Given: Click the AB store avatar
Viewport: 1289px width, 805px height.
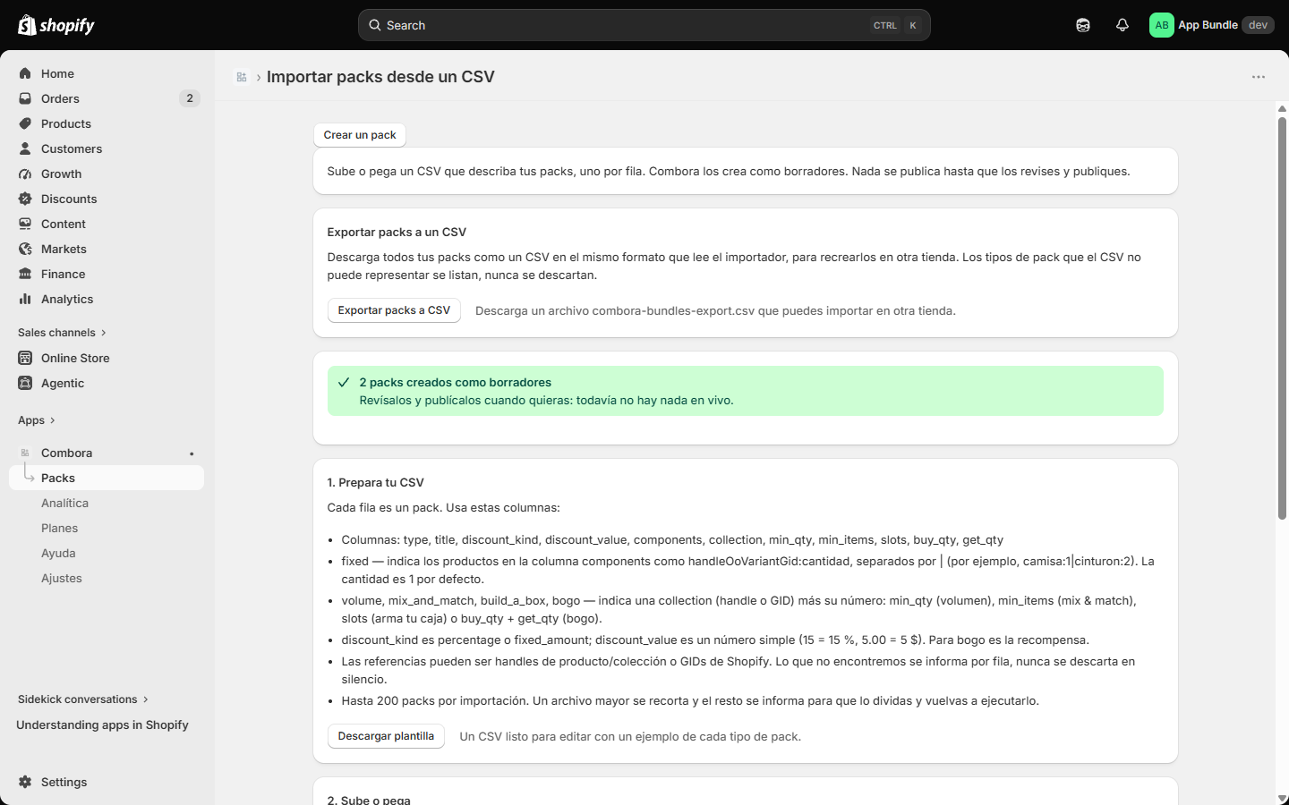Looking at the screenshot, I should click(1162, 25).
